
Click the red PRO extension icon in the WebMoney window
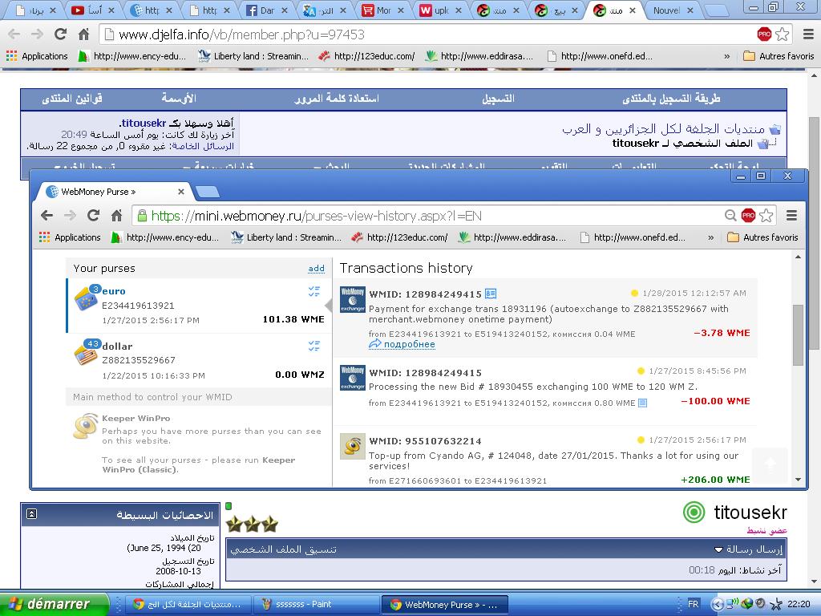point(748,215)
